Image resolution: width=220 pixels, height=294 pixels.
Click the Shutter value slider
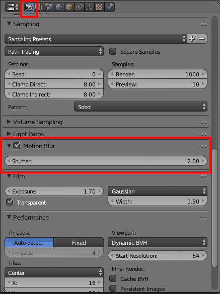click(106, 161)
